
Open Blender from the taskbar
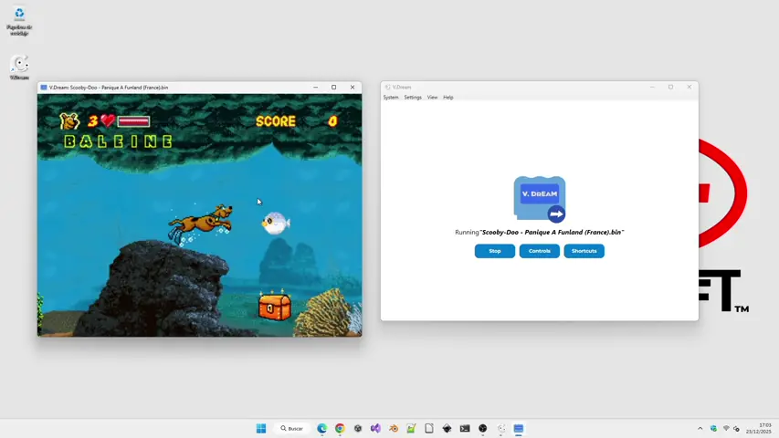pyautogui.click(x=394, y=429)
